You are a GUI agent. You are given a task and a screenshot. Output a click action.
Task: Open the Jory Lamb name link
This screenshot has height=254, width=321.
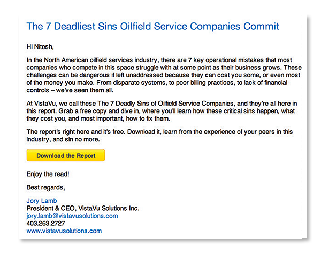tap(42, 201)
